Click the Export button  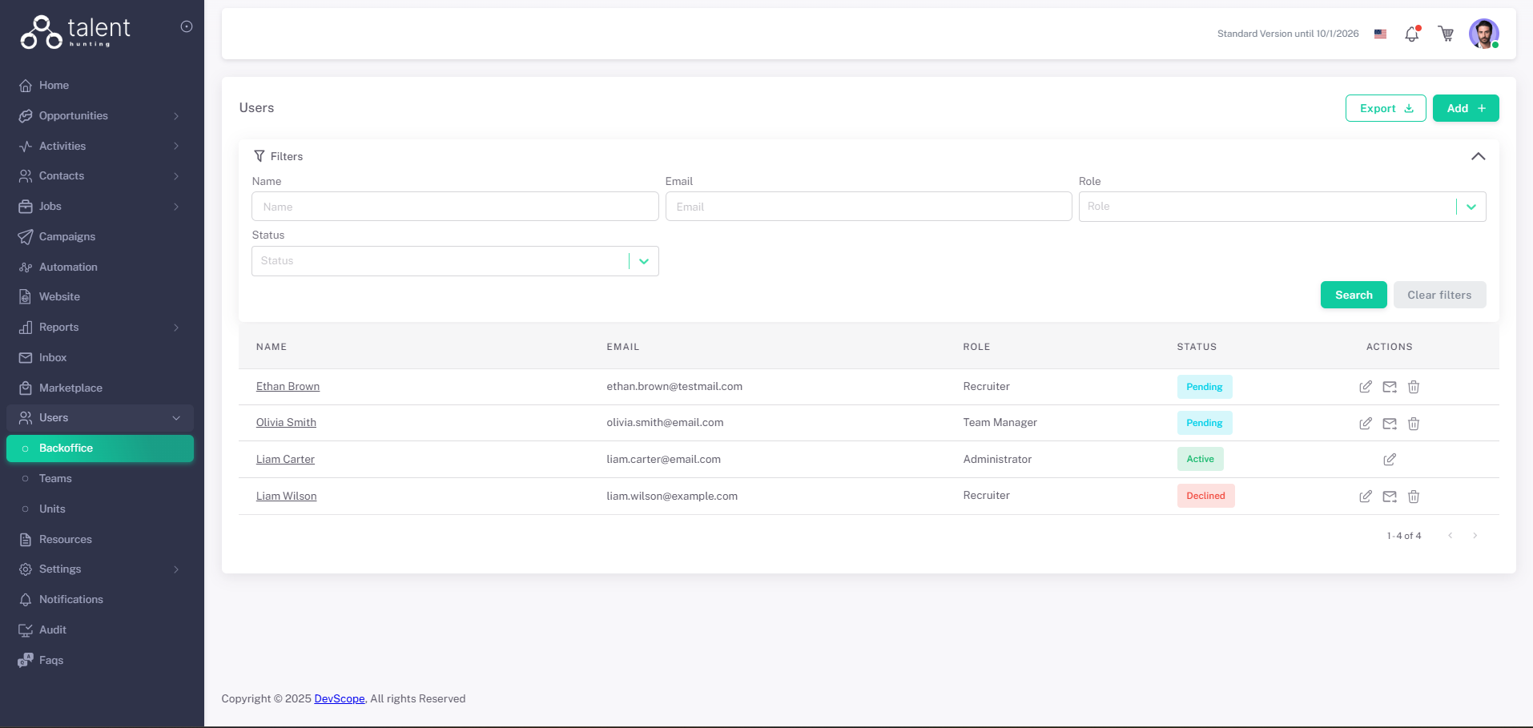[x=1385, y=108]
